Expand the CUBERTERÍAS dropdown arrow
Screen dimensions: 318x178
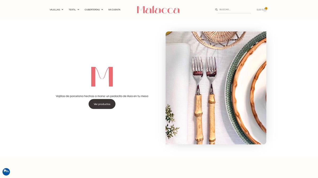[x=102, y=9]
